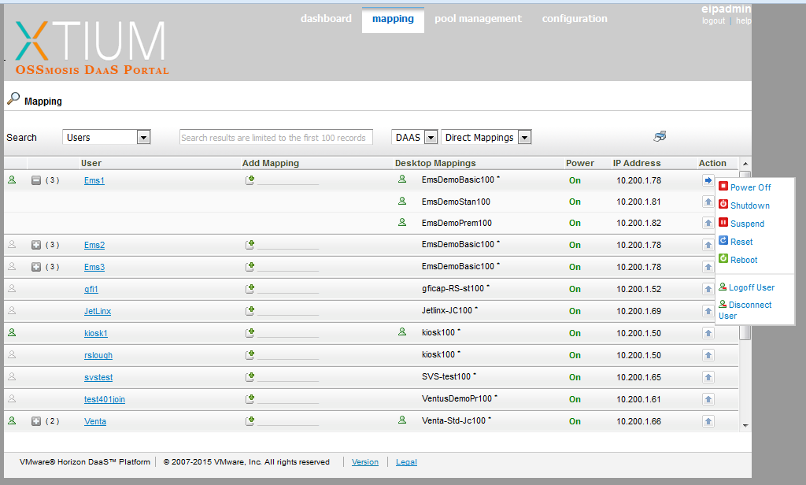The width and height of the screenshot is (806, 485).
Task: Expand the Venta user mappings
Action: (36, 421)
